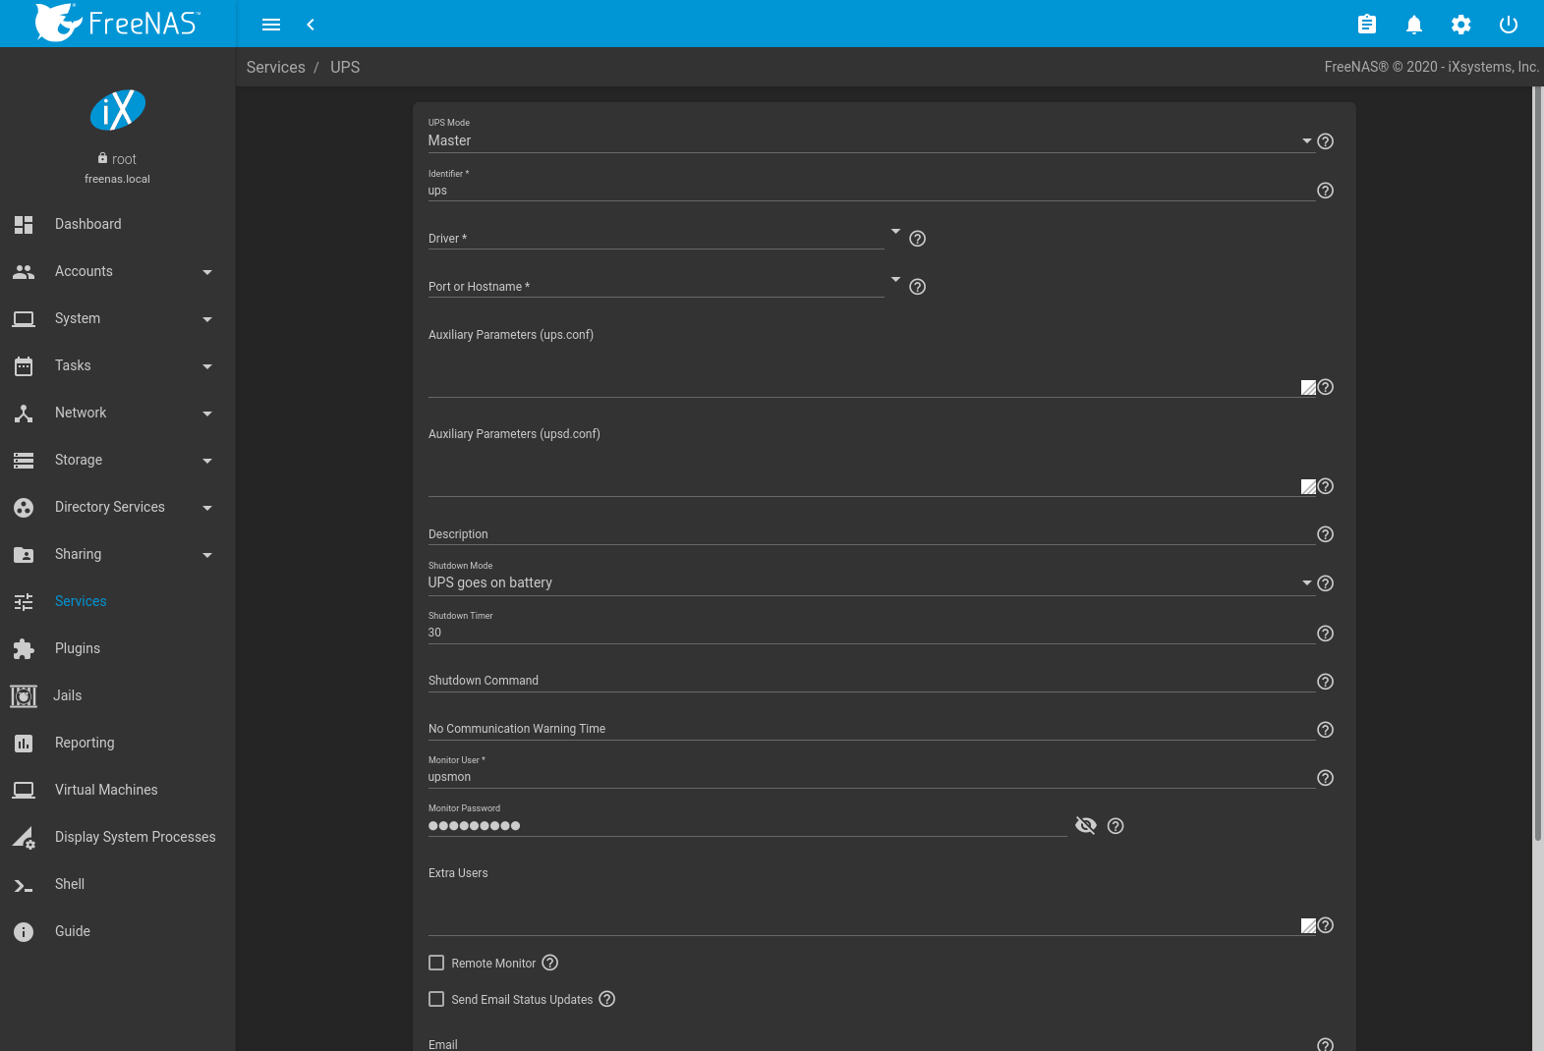Open the UPS Mode dropdown

tap(865, 141)
